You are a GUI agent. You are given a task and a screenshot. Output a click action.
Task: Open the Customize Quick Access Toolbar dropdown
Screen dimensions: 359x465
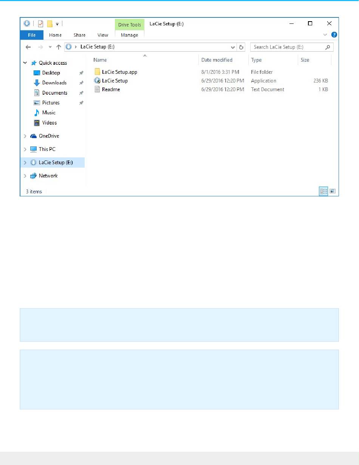(57, 24)
